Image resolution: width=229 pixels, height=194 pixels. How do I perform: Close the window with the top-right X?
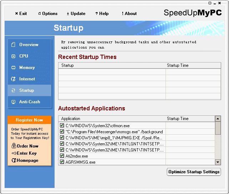coord(219,3)
